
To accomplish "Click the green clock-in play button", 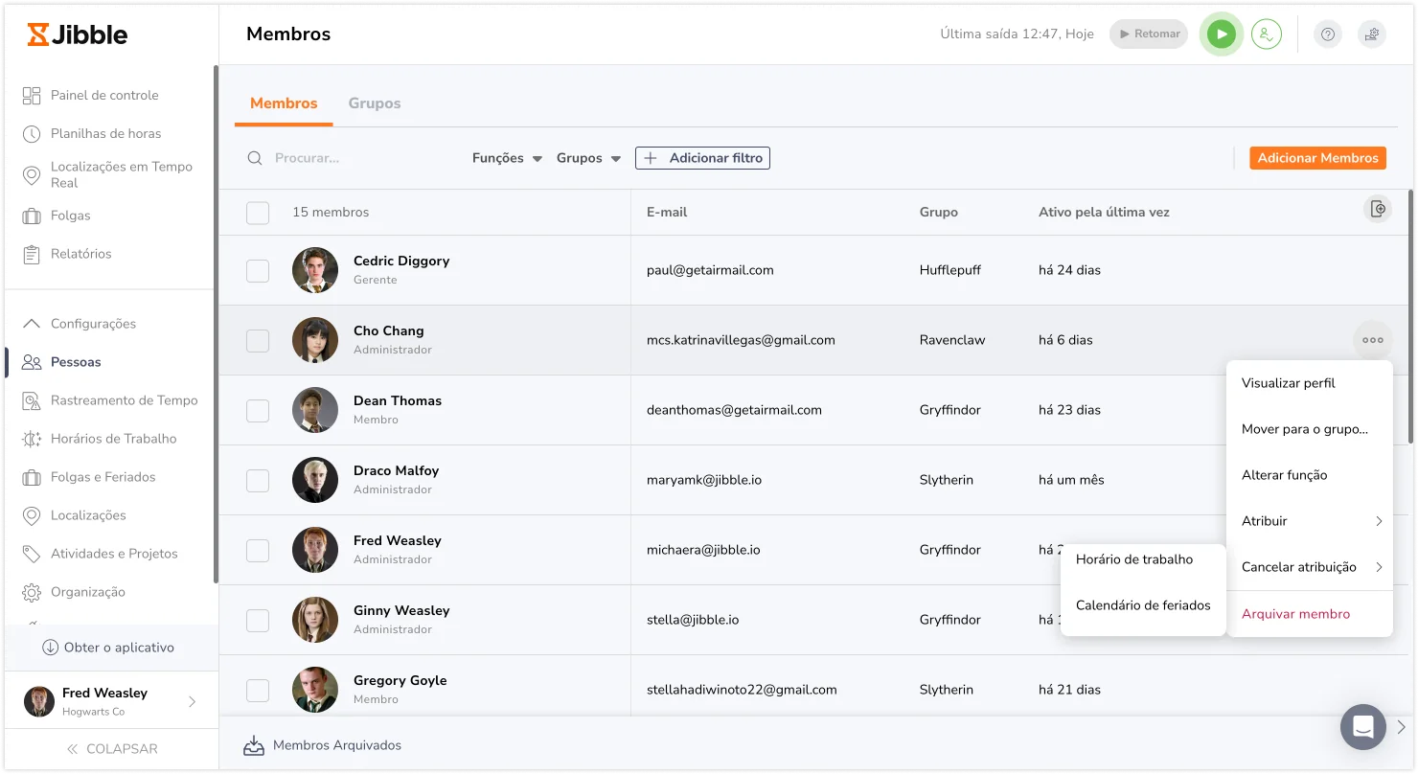I will (1221, 34).
